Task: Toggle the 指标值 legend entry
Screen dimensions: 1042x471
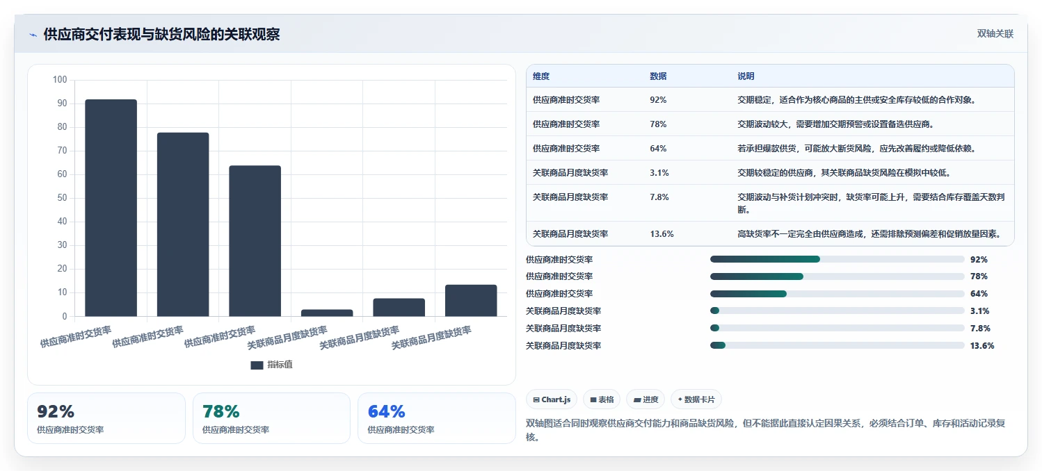Action: coord(271,365)
